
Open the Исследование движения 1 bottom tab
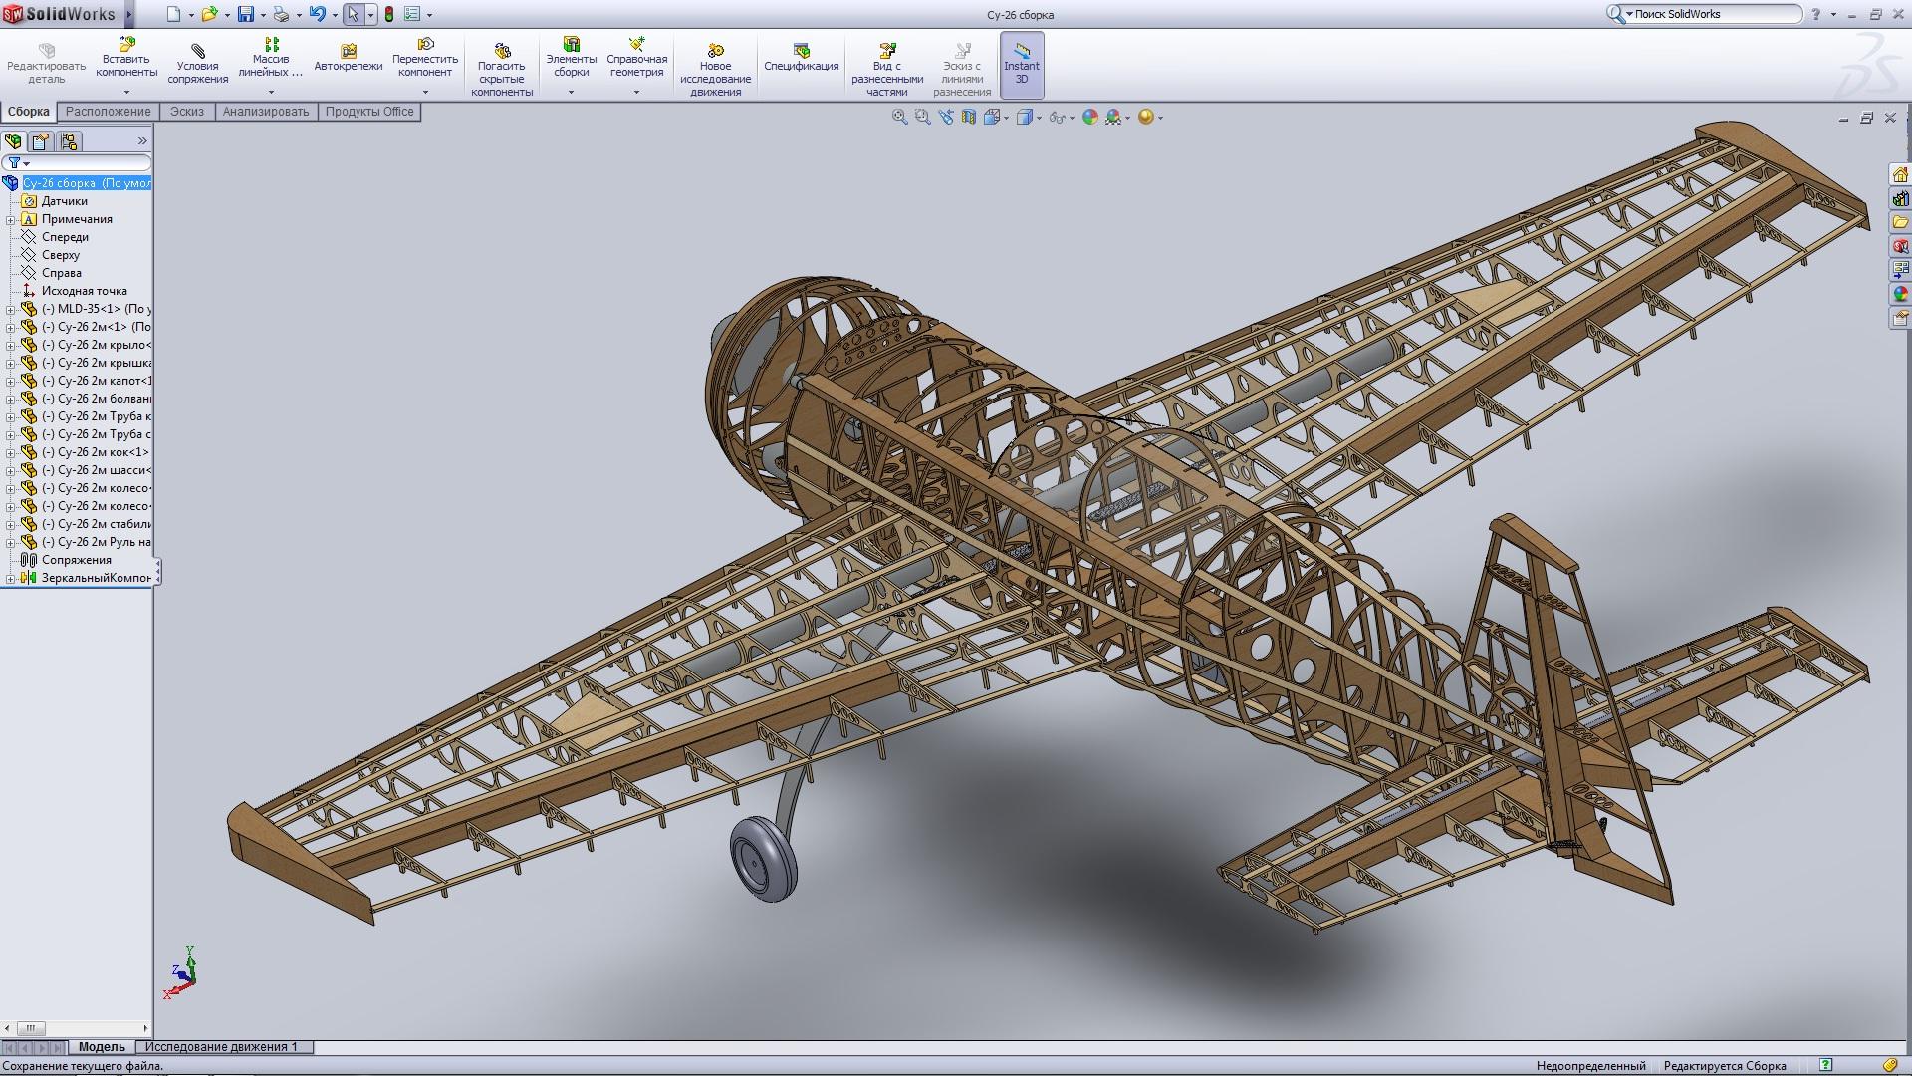(221, 1047)
